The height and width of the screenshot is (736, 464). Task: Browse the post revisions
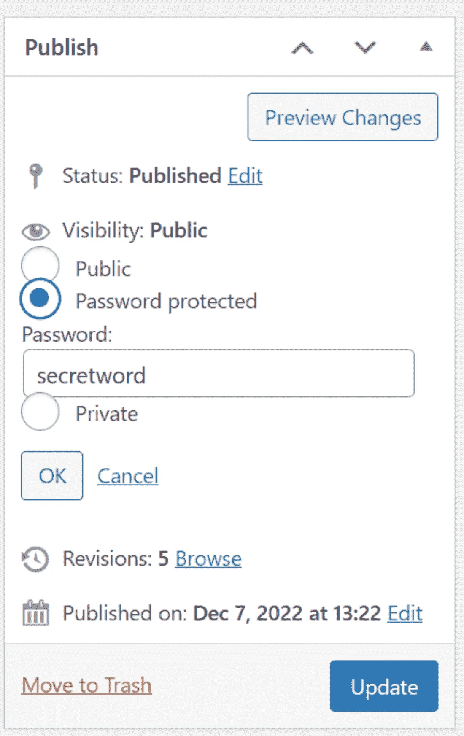coord(208,559)
